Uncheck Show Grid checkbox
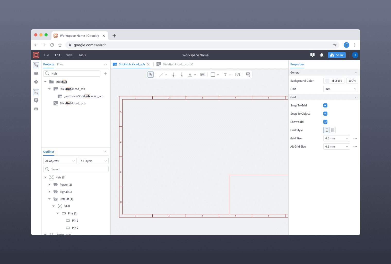The width and height of the screenshot is (391, 264). point(325,122)
